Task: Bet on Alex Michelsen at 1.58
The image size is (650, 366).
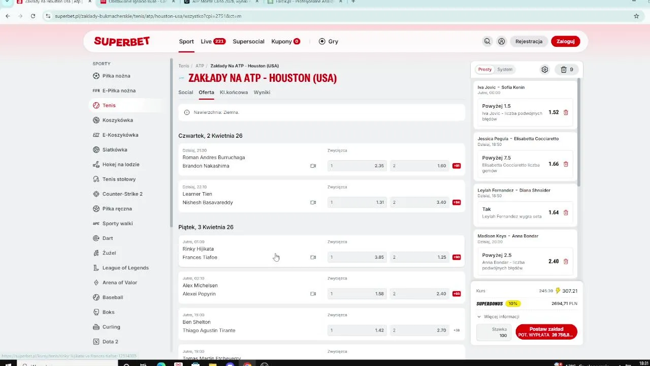Action: pyautogui.click(x=357, y=294)
